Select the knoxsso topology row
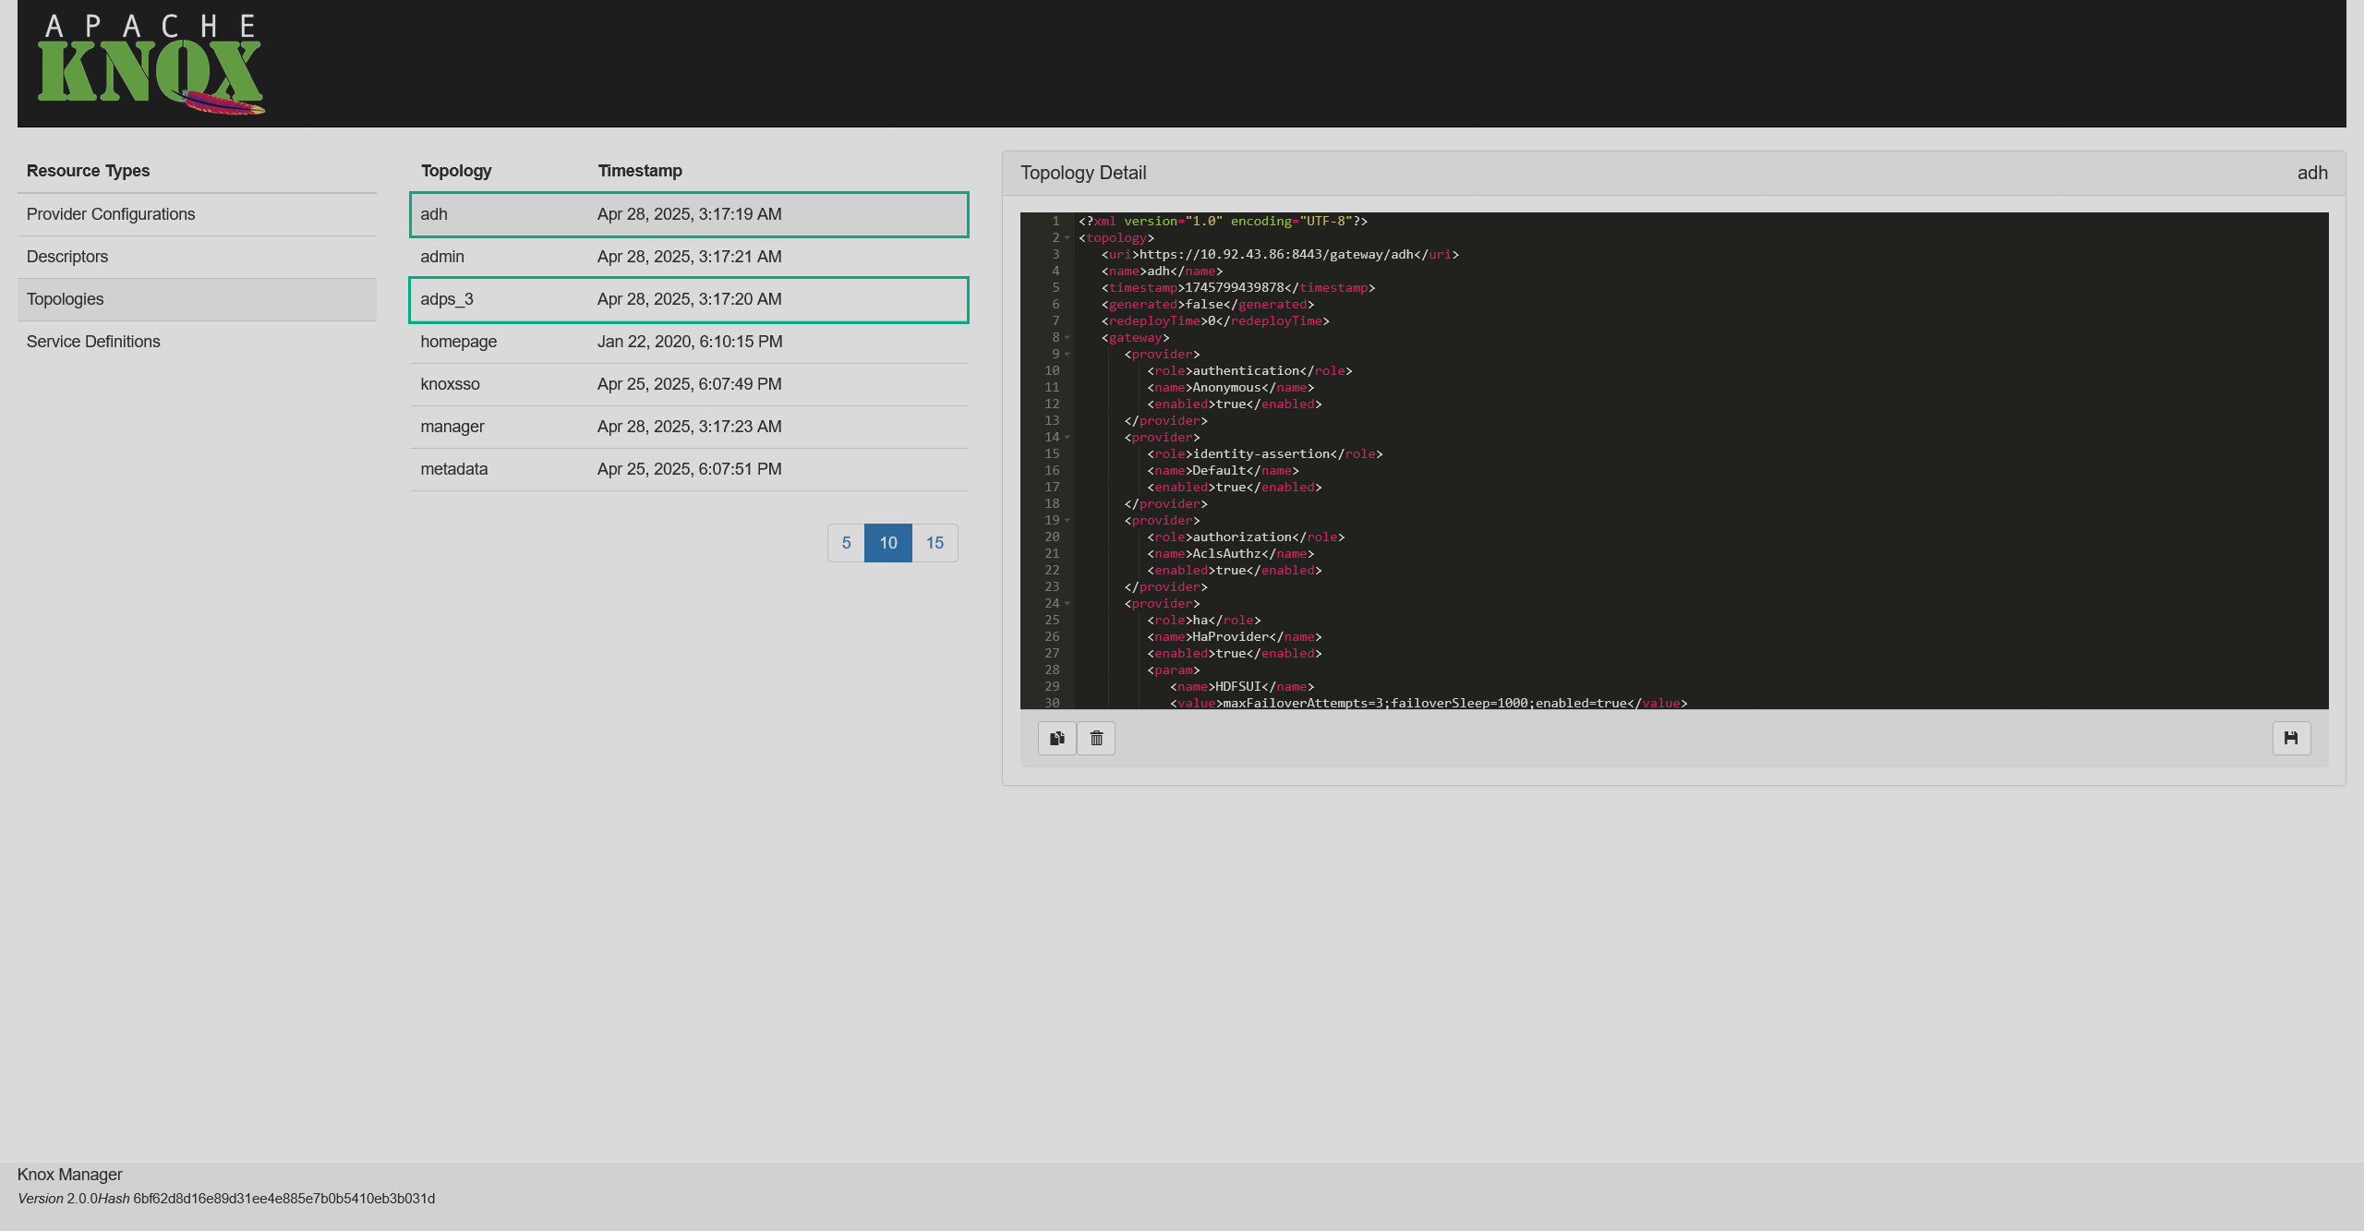This screenshot has height=1231, width=2364. (689, 384)
